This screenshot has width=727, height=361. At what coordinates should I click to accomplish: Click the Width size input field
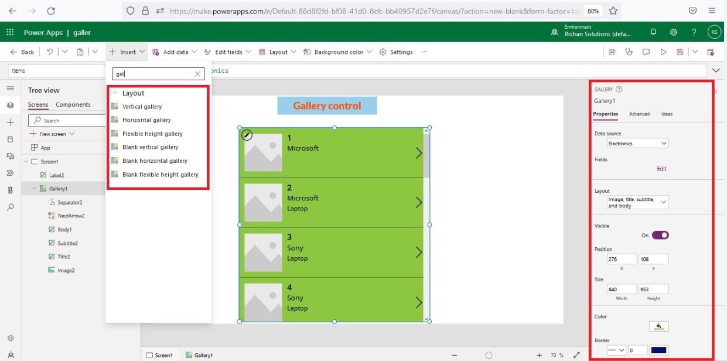pos(622,289)
